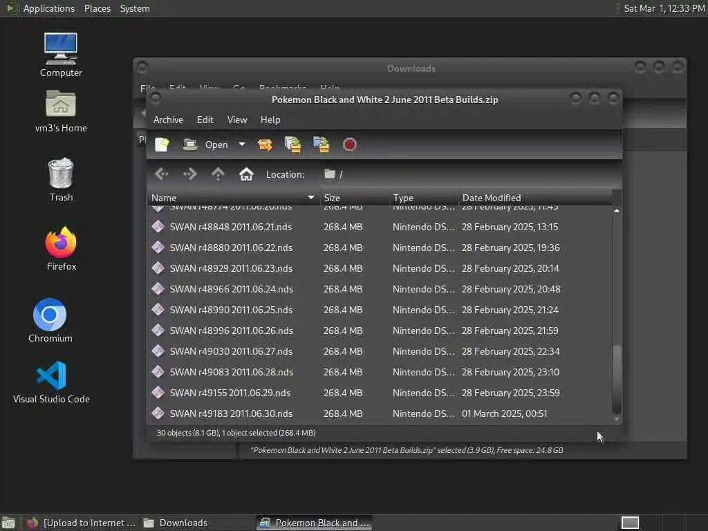Toggle sort order arrow in Name column
708x531 pixels.
coord(310,197)
